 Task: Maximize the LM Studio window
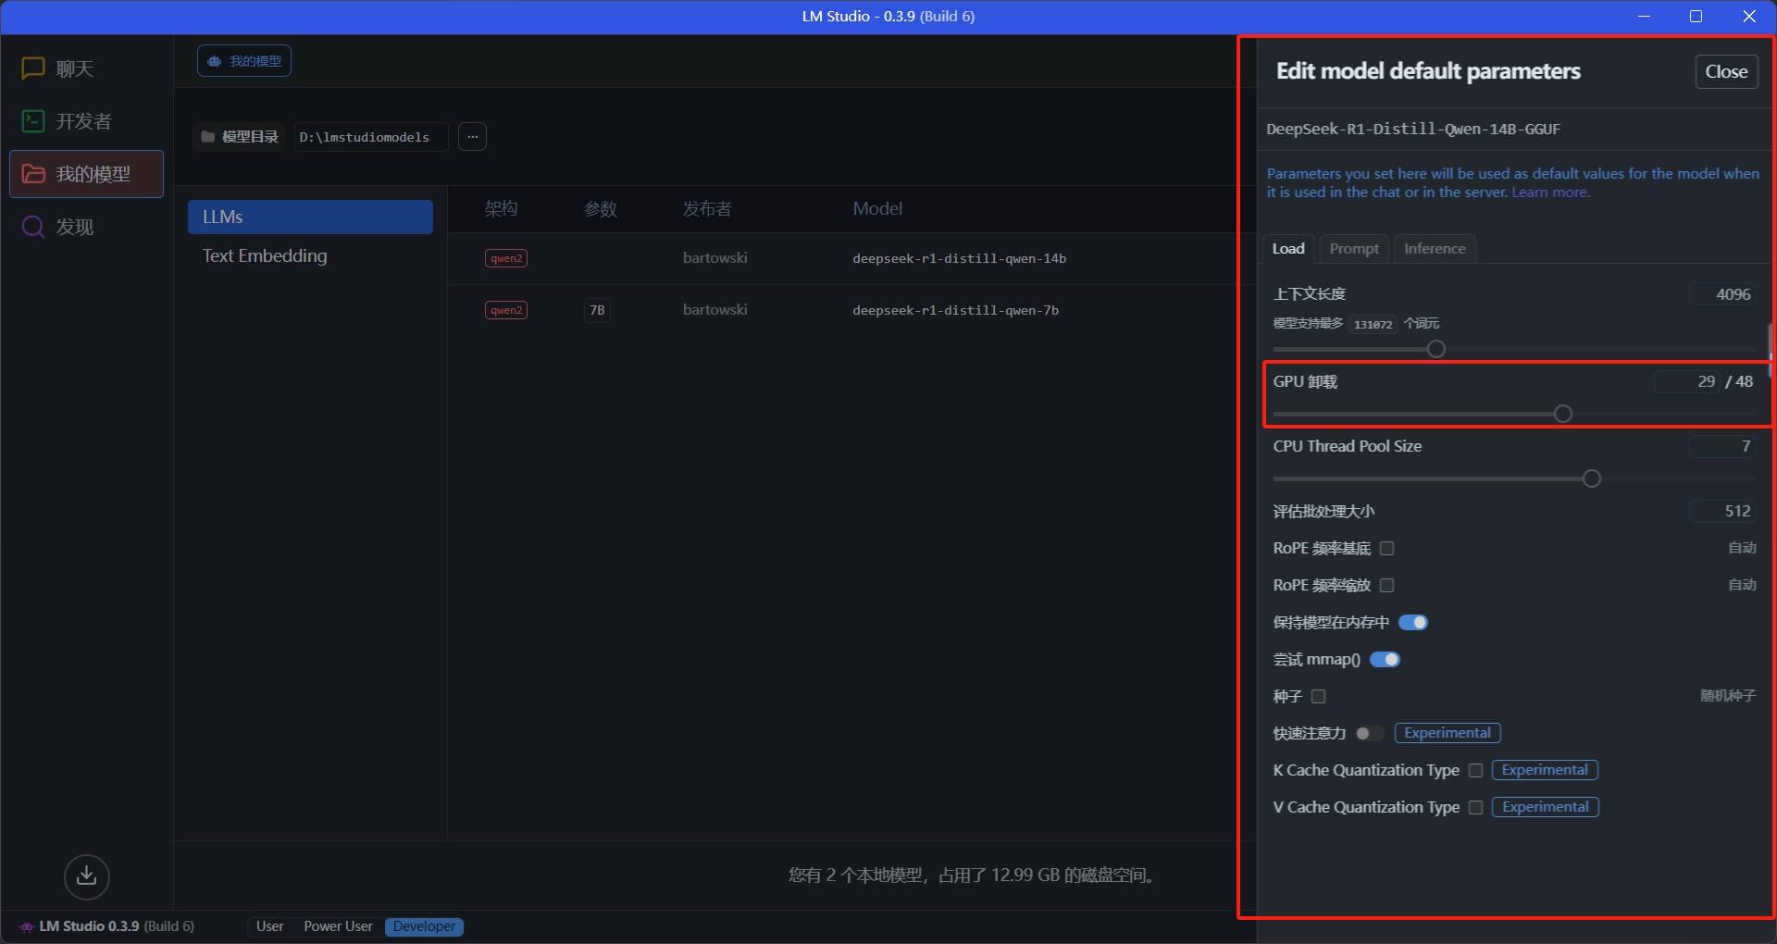tap(1696, 17)
